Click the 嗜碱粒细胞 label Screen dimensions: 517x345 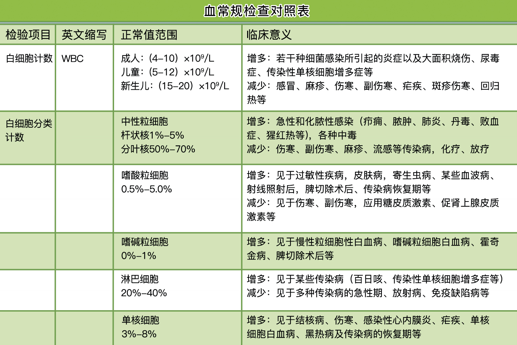point(145,242)
